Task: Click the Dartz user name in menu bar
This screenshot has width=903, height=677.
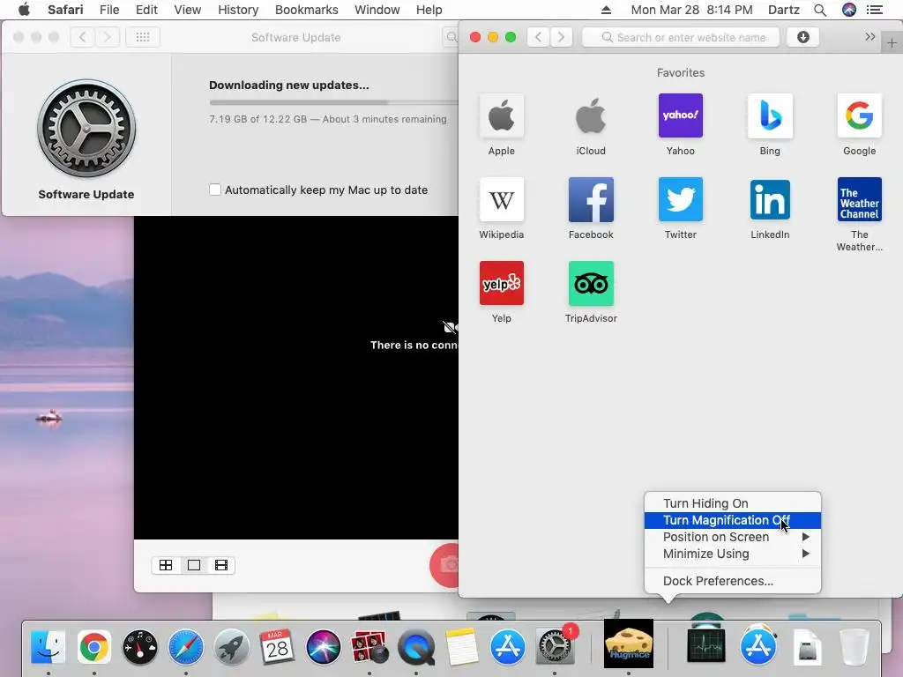Action: 783,10
